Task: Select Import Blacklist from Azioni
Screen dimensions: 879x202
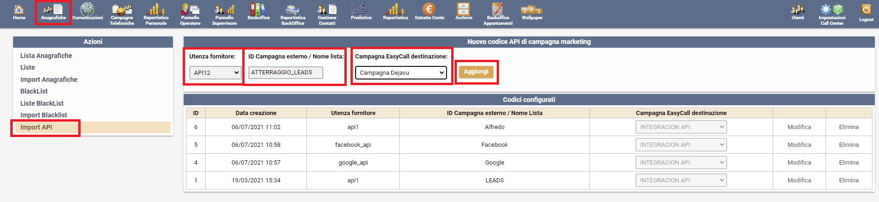Action: (44, 115)
